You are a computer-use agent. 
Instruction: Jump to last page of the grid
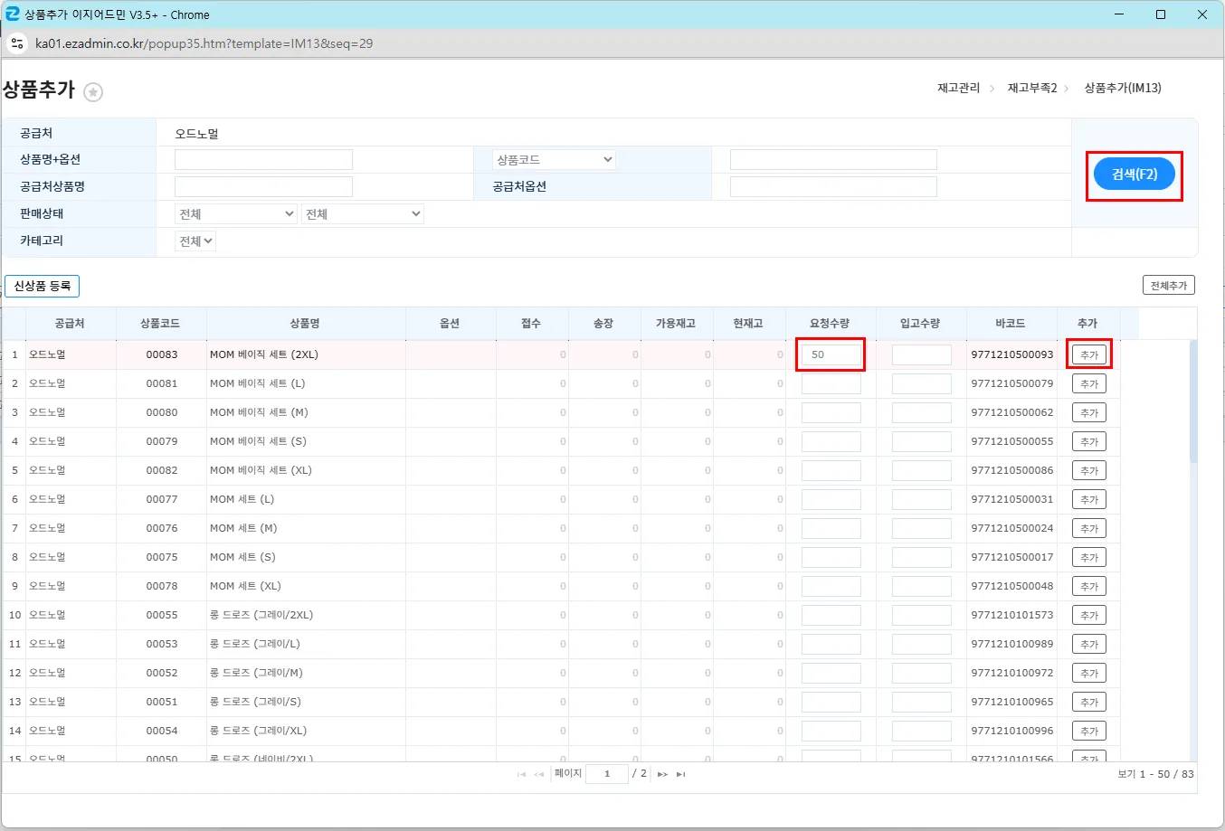pyautogui.click(x=681, y=774)
